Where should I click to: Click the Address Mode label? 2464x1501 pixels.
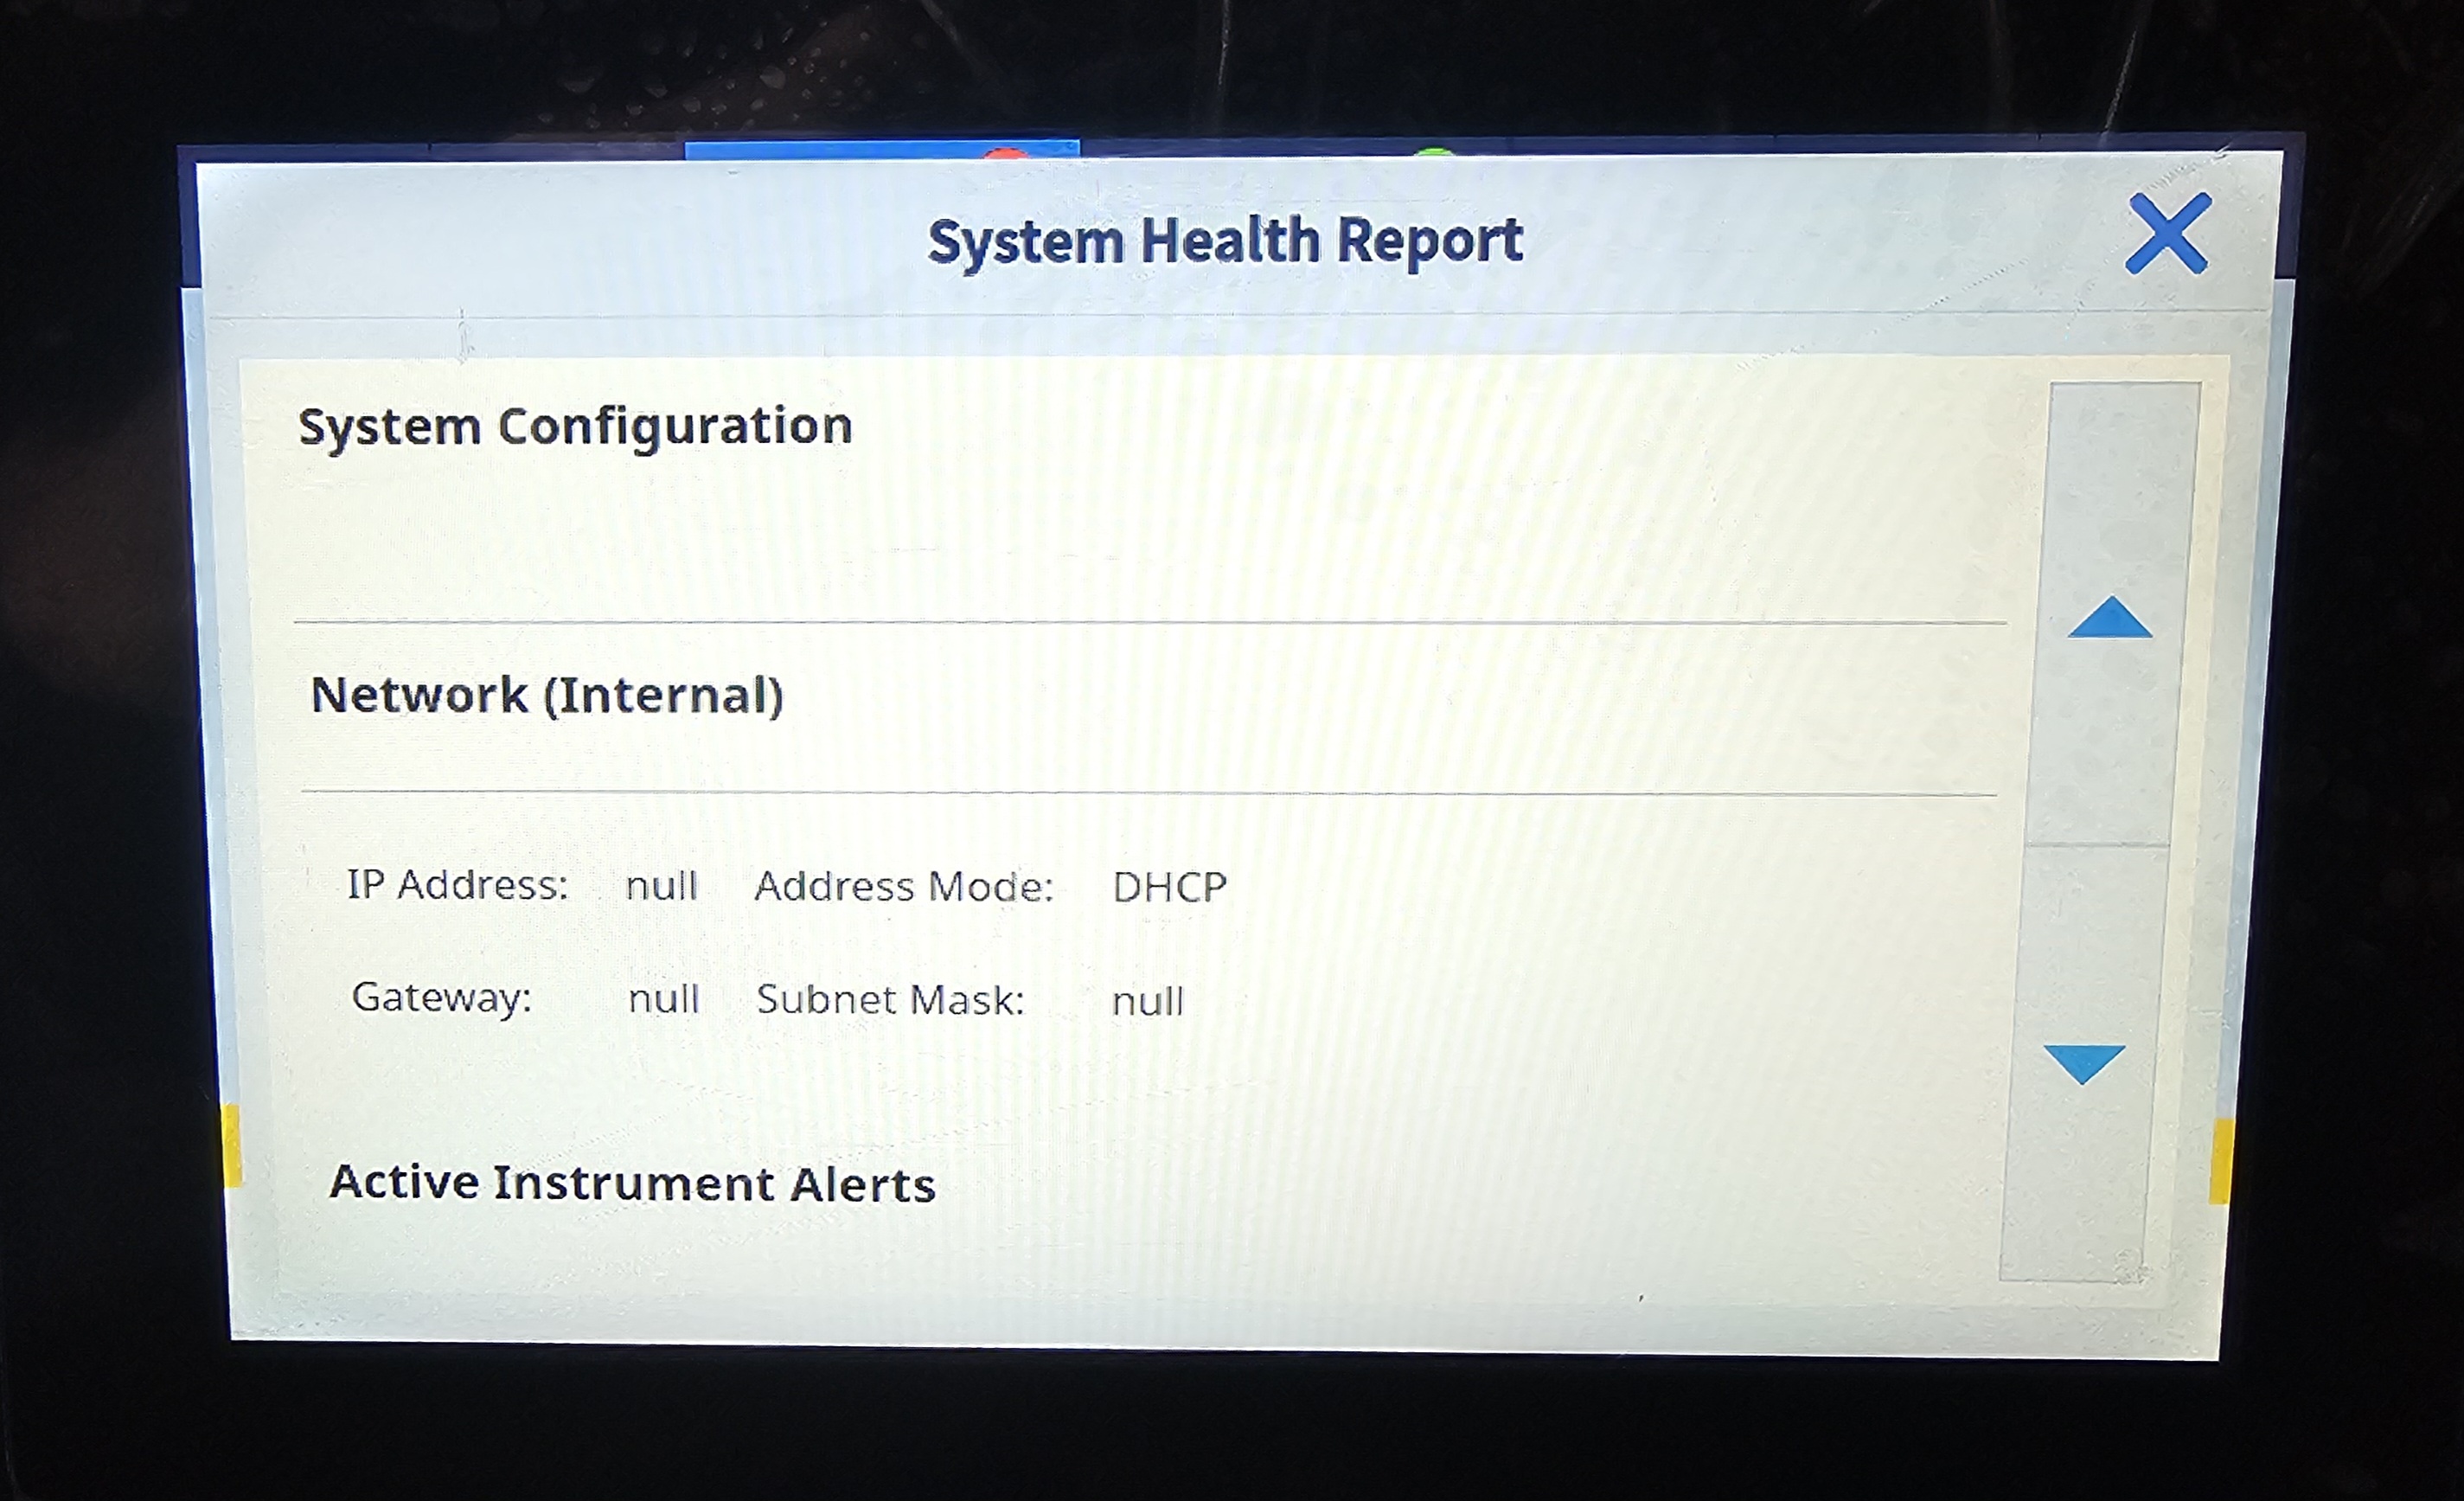coord(904,886)
